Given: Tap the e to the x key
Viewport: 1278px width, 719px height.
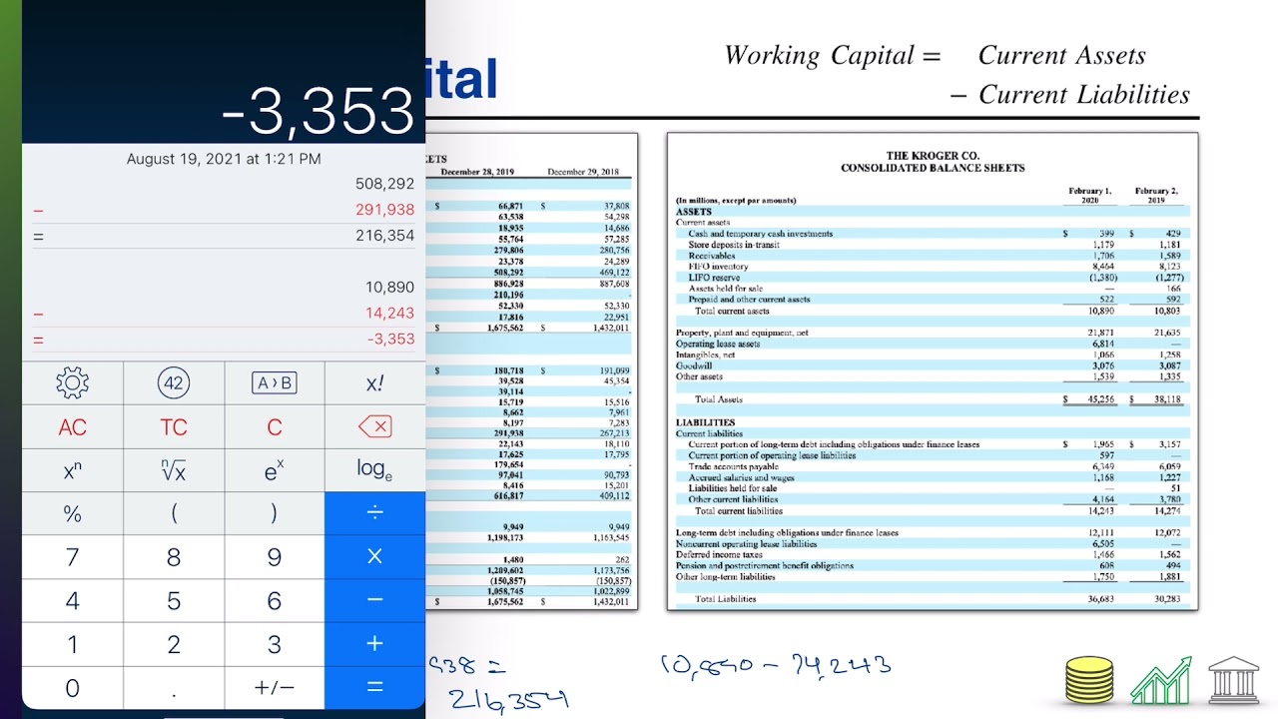Looking at the screenshot, I should click(275, 470).
